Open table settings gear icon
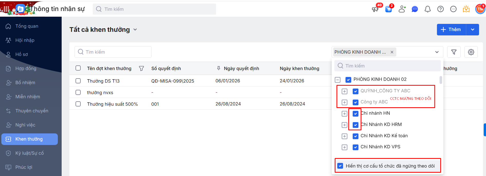The image size is (486, 176). coord(471,52)
